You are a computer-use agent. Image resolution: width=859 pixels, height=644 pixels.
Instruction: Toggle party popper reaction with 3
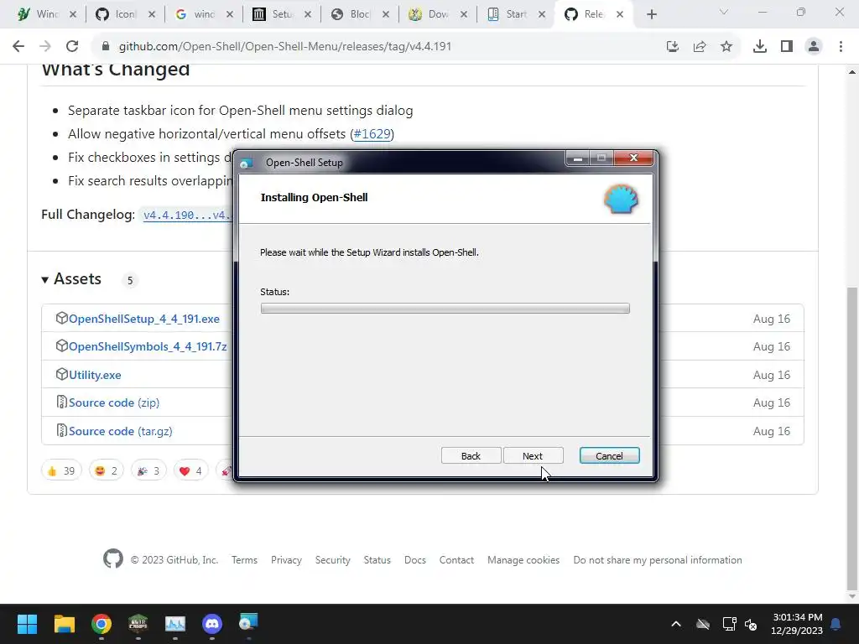[148, 470]
